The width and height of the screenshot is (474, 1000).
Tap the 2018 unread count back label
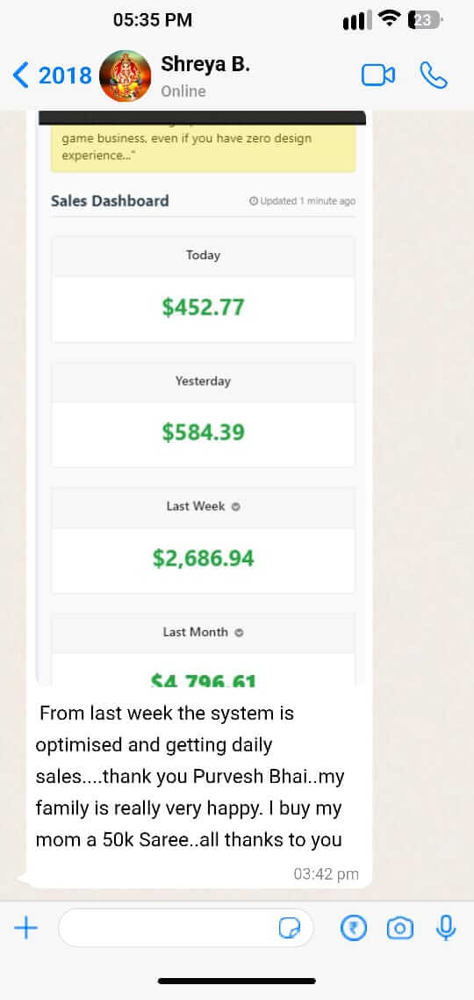[x=65, y=76]
